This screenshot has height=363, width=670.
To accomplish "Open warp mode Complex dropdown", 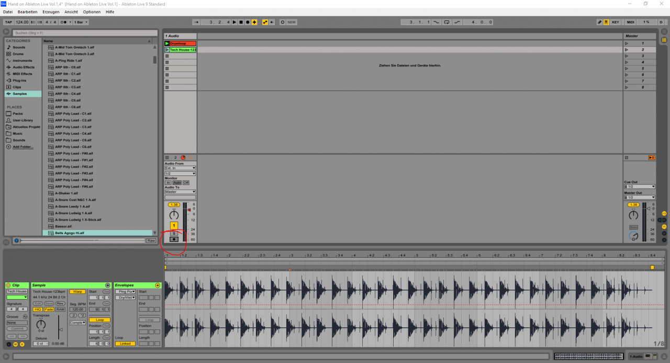I will [77, 323].
